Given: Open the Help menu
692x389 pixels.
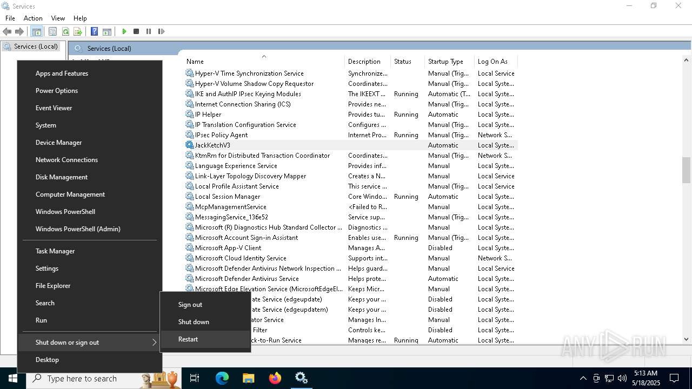Looking at the screenshot, I should [x=80, y=18].
